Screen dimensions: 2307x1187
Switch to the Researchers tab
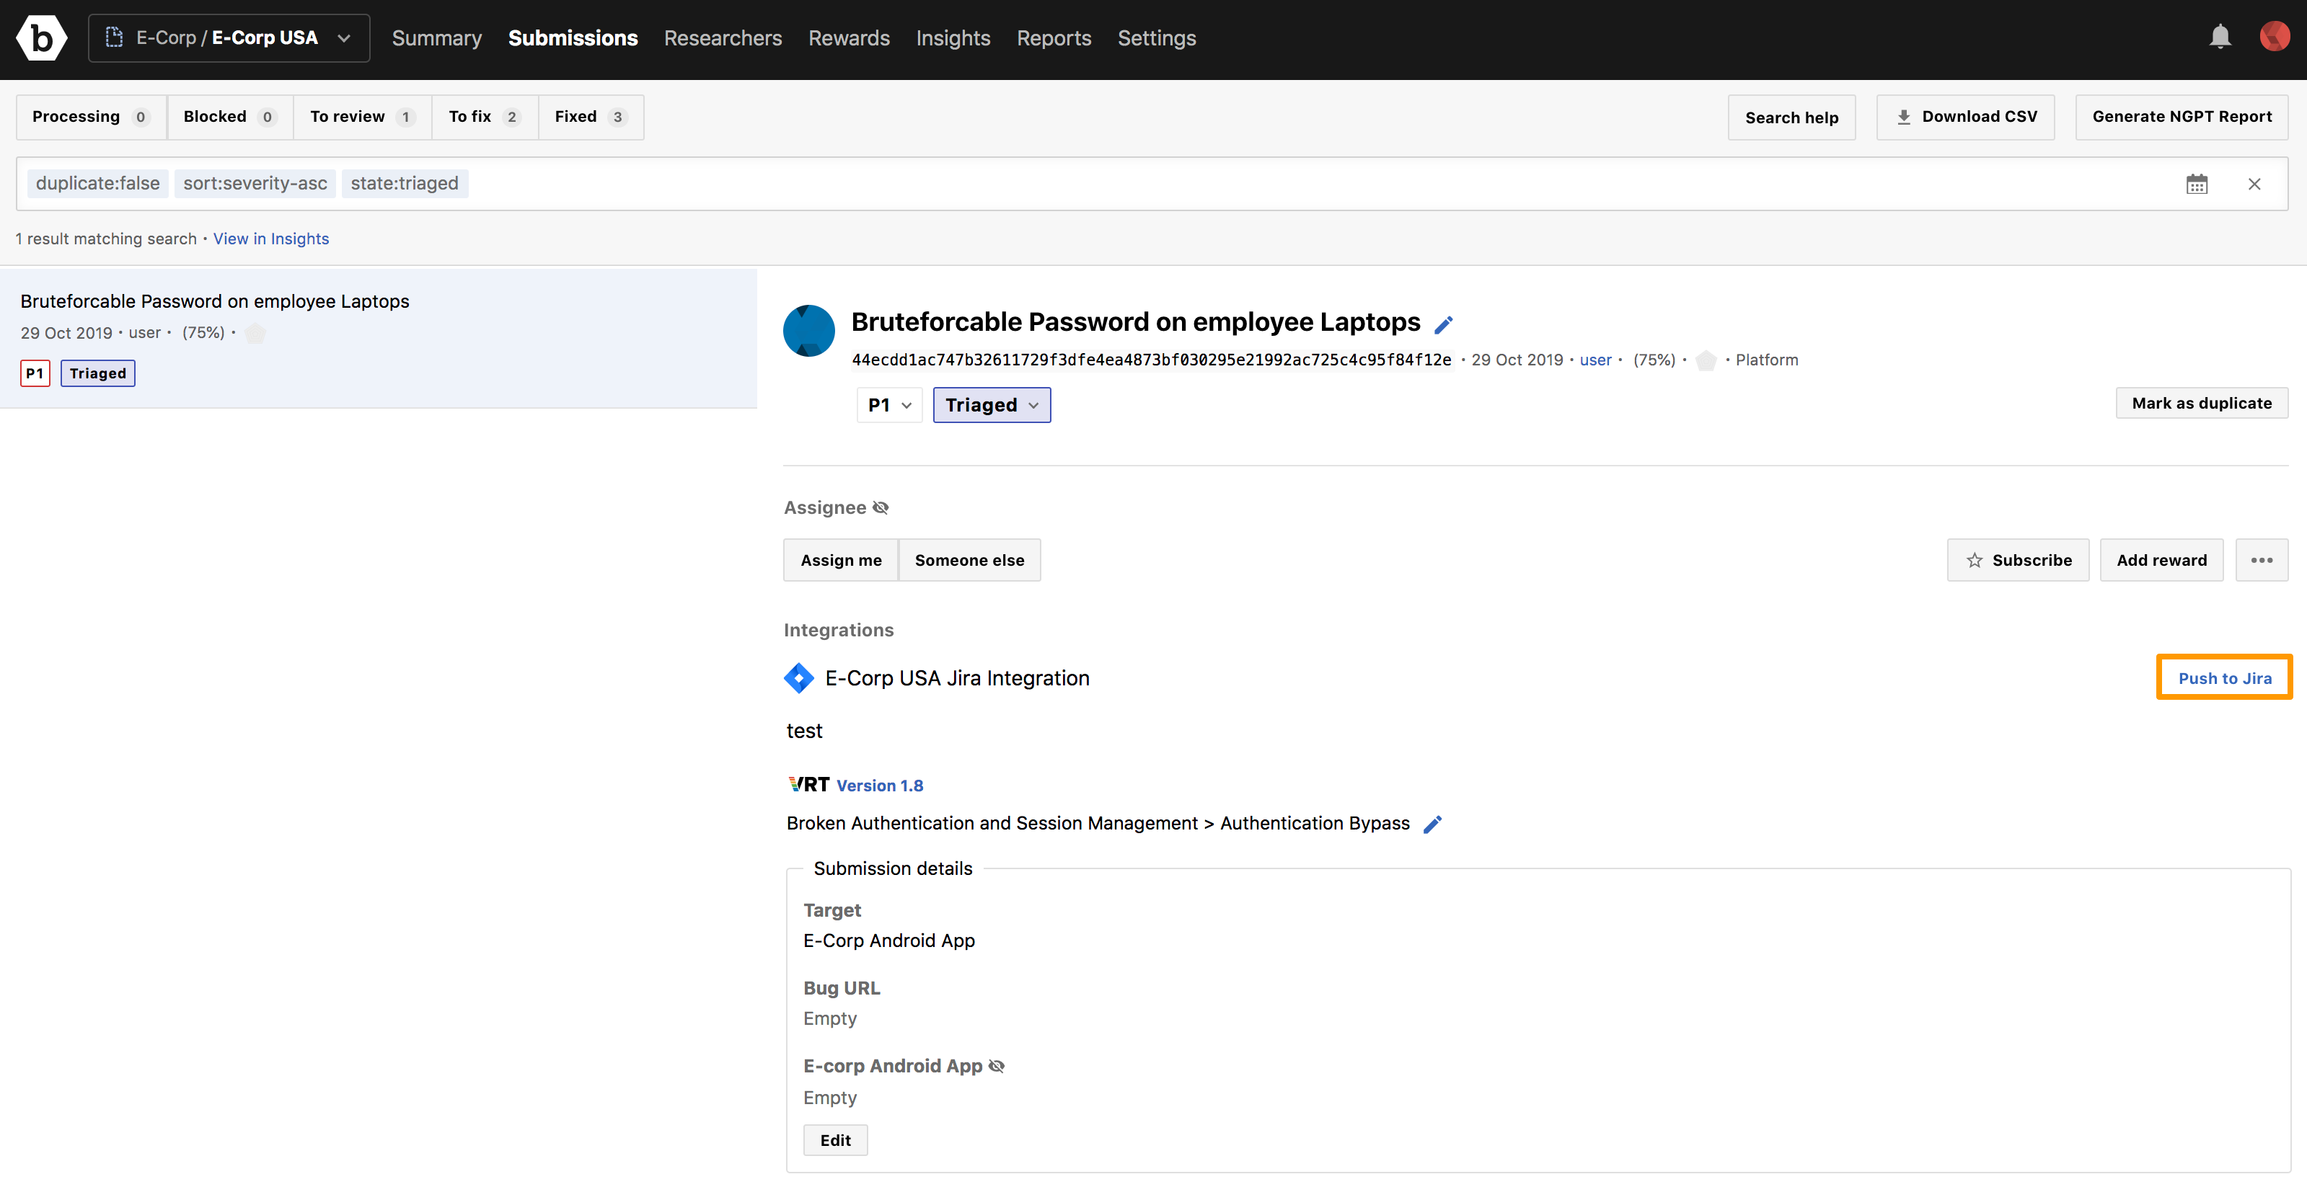tap(723, 37)
